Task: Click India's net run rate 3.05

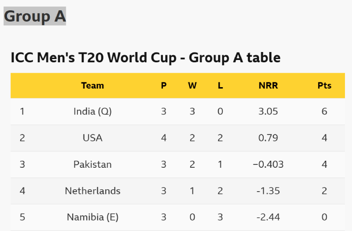Action: pos(268,112)
